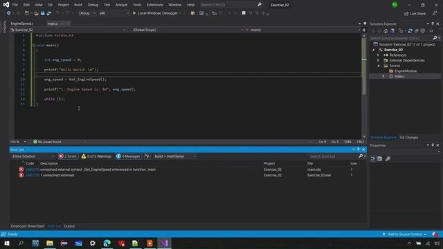Switch to the EngineSpeed.c tab
The image size is (443, 249).
pyautogui.click(x=22, y=24)
